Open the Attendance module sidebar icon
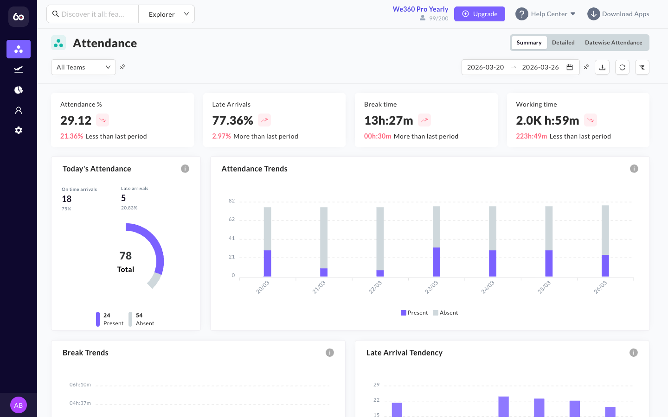668x417 pixels. coord(19,49)
